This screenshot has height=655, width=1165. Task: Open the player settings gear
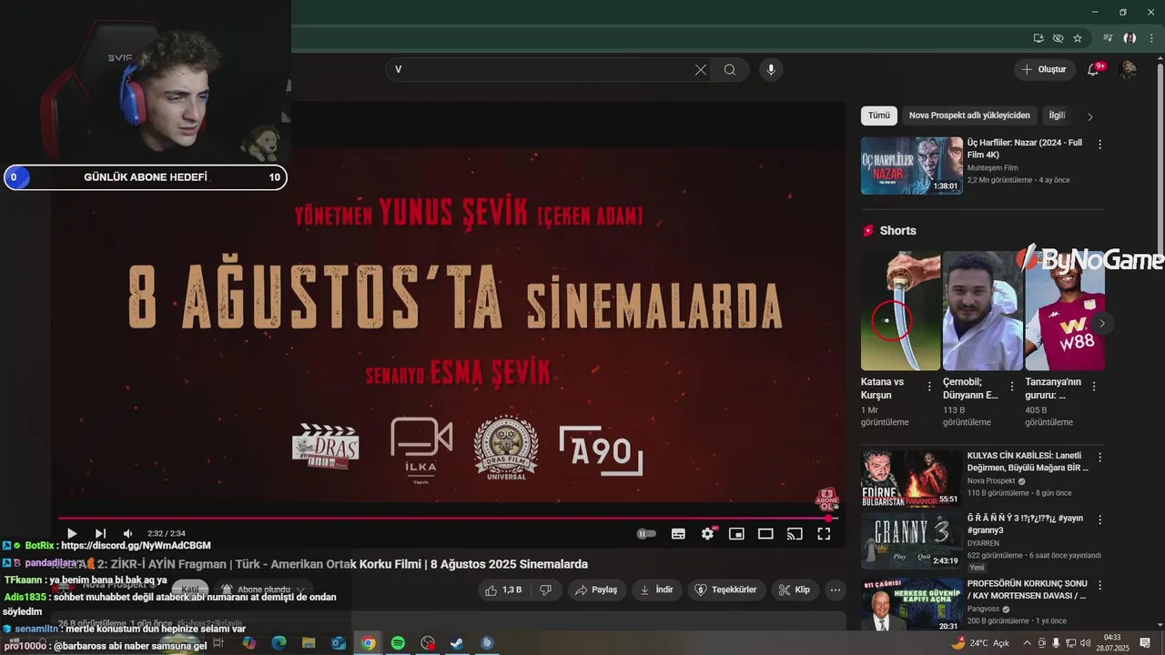tap(707, 534)
